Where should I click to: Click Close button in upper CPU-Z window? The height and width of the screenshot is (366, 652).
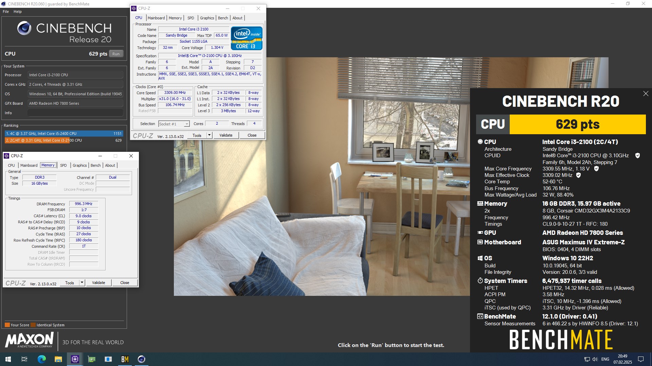[x=252, y=135]
